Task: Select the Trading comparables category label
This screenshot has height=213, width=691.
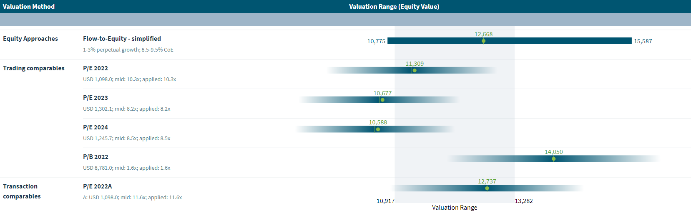Action: coord(34,68)
